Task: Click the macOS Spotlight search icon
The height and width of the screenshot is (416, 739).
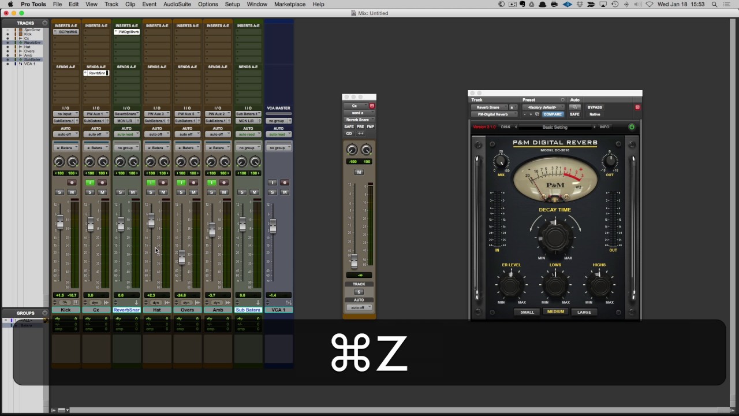Action: click(715, 4)
